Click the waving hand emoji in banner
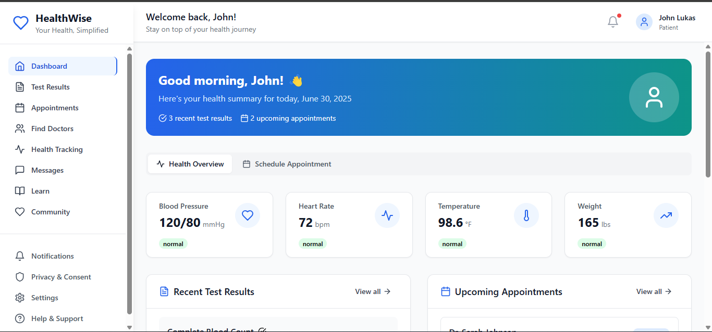Viewport: 712px width, 332px height. click(x=296, y=81)
